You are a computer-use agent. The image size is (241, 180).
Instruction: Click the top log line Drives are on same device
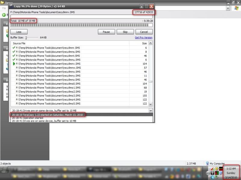[44, 110]
